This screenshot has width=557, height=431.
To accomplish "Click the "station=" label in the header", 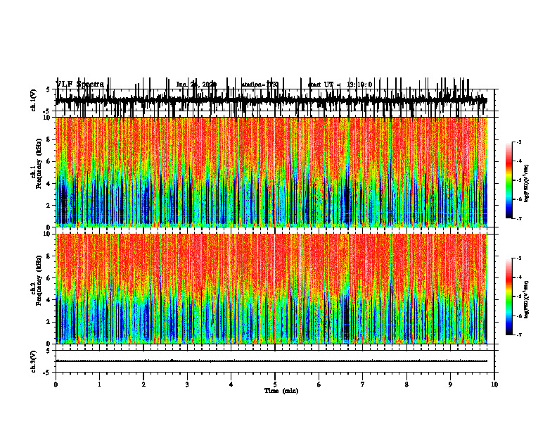I will pyautogui.click(x=260, y=85).
